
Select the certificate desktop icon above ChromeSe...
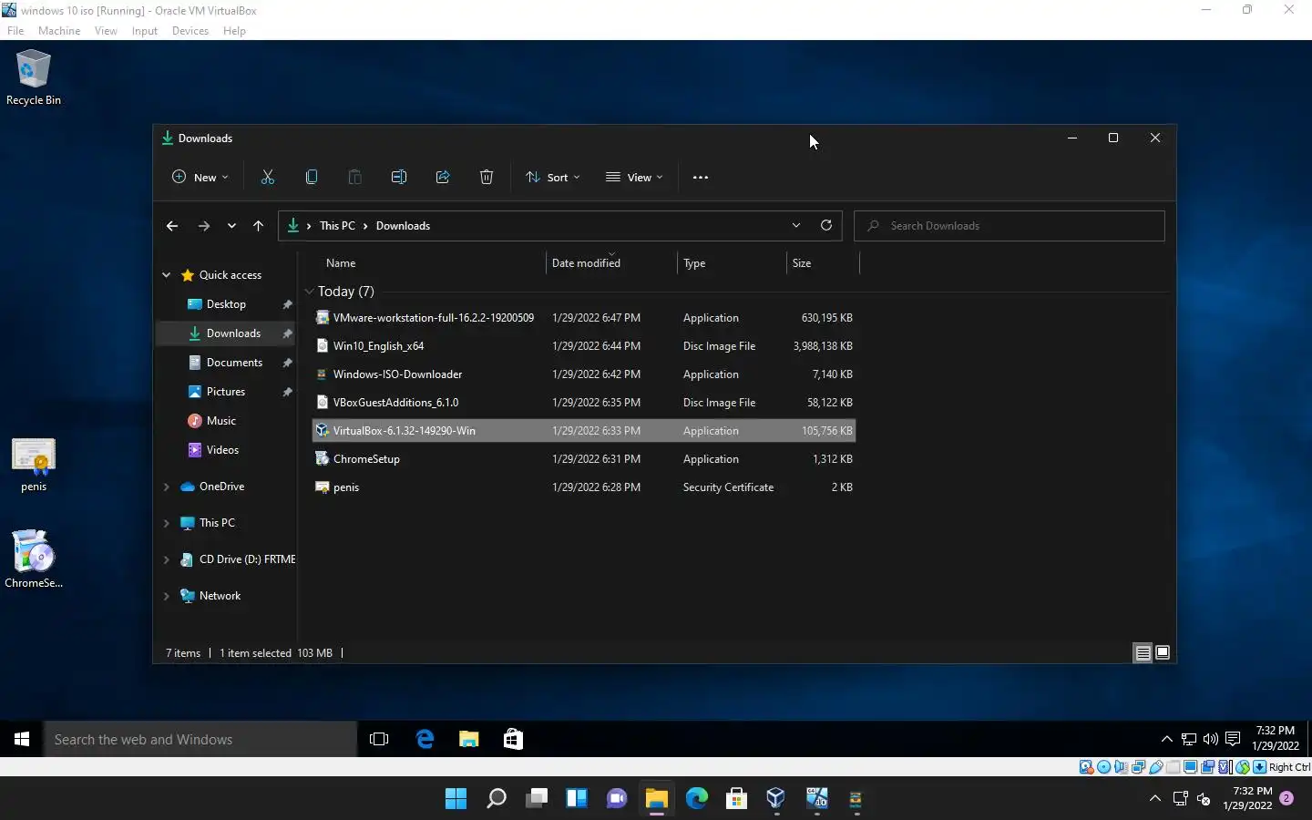coord(34,466)
